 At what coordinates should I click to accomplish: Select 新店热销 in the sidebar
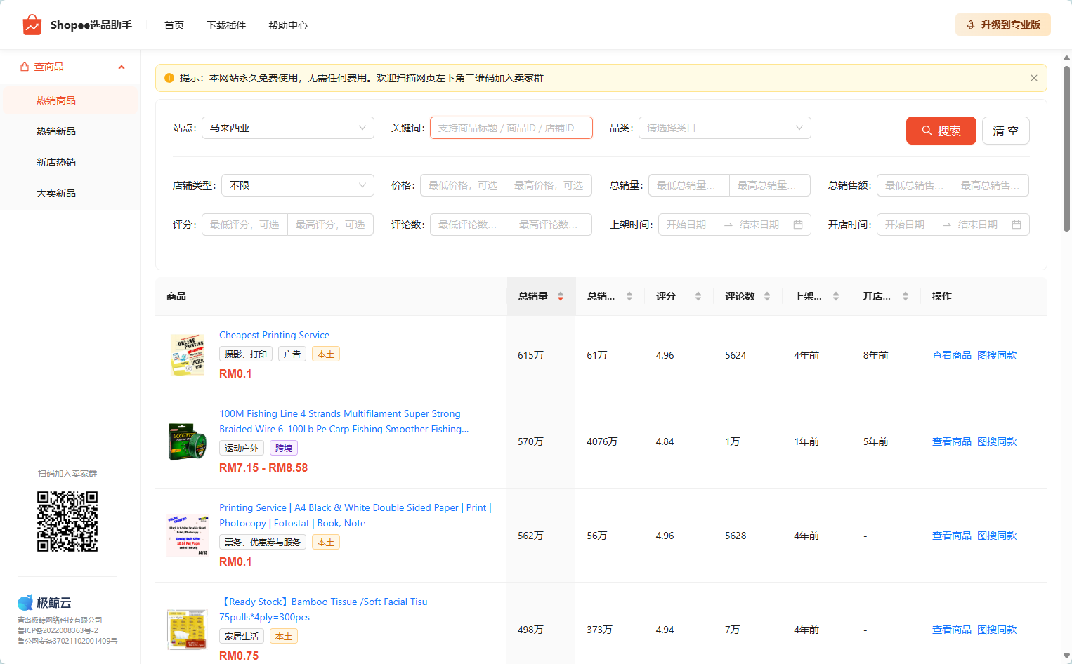(x=70, y=162)
